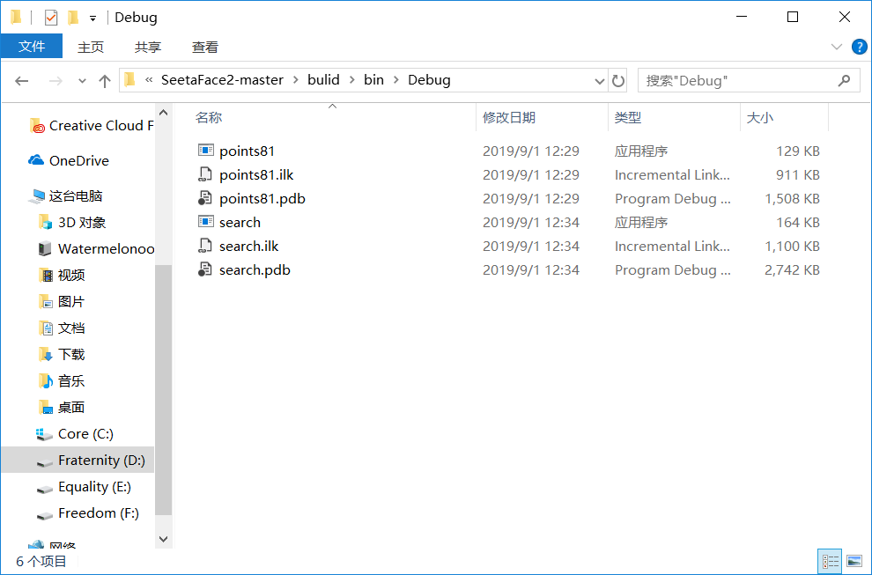Select the search.ilk file
The image size is (872, 575).
[247, 246]
